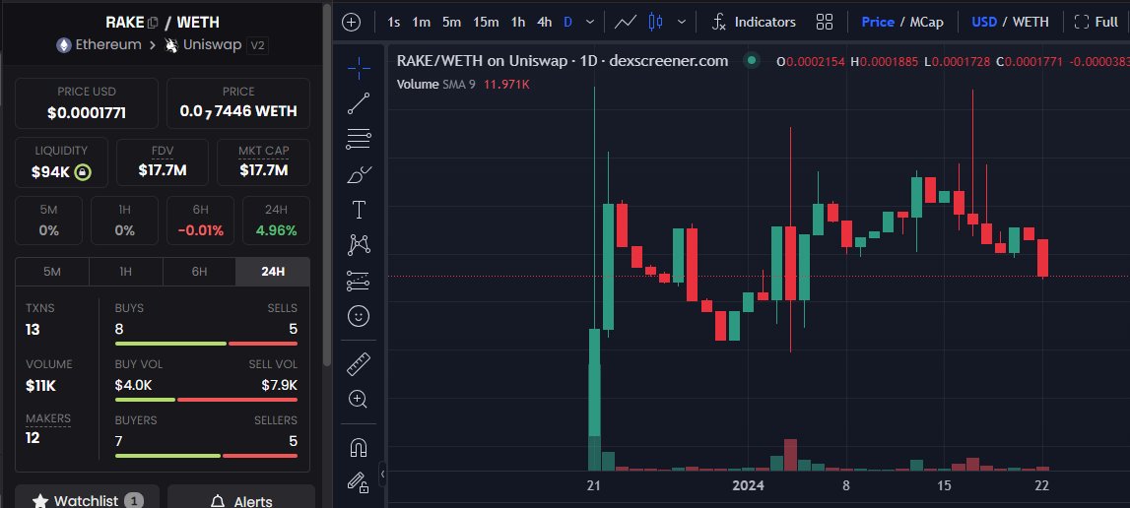This screenshot has height=508, width=1130.
Task: Toggle magnet mode
Action: pos(359,448)
